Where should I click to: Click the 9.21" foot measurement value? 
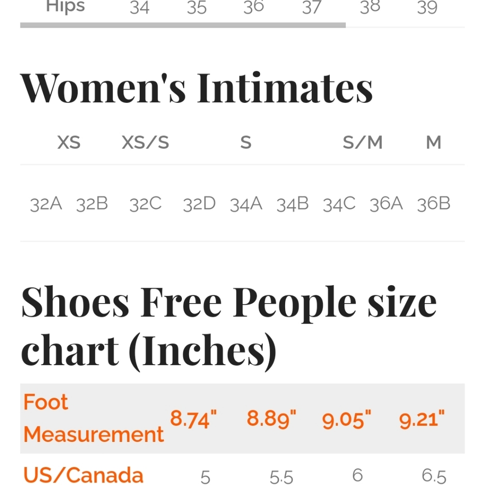click(421, 420)
